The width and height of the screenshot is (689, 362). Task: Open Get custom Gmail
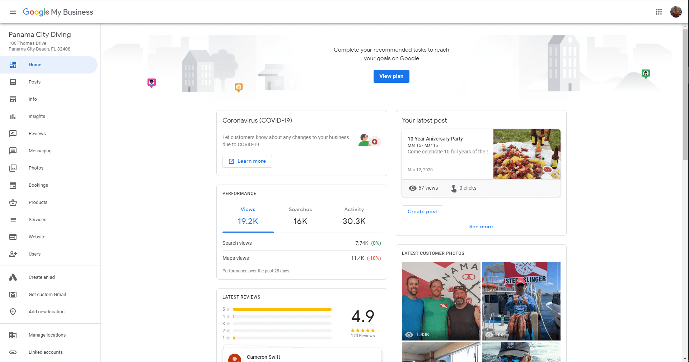47,294
